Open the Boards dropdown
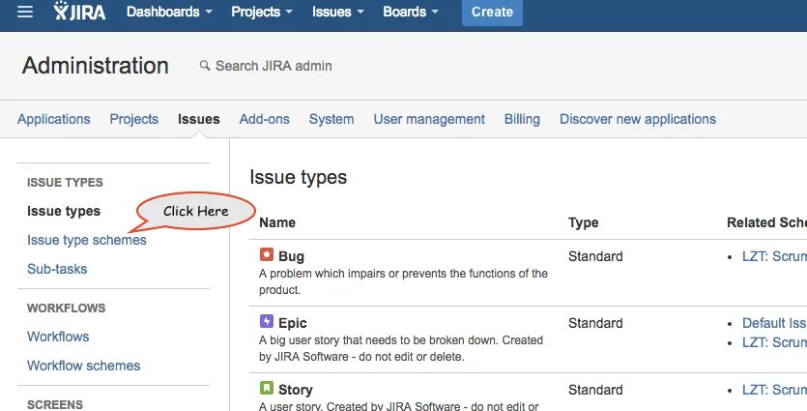 (411, 12)
